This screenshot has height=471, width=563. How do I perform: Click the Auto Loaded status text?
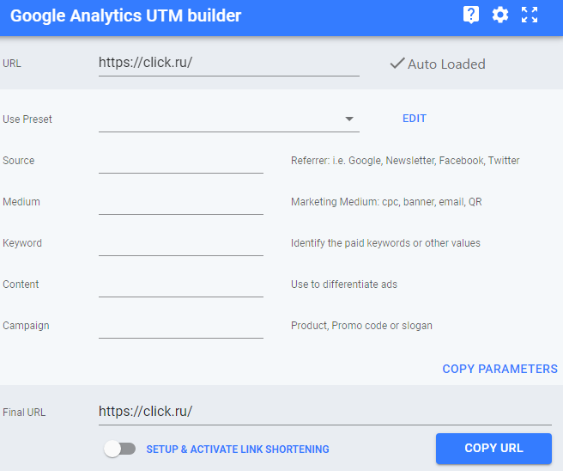(446, 64)
